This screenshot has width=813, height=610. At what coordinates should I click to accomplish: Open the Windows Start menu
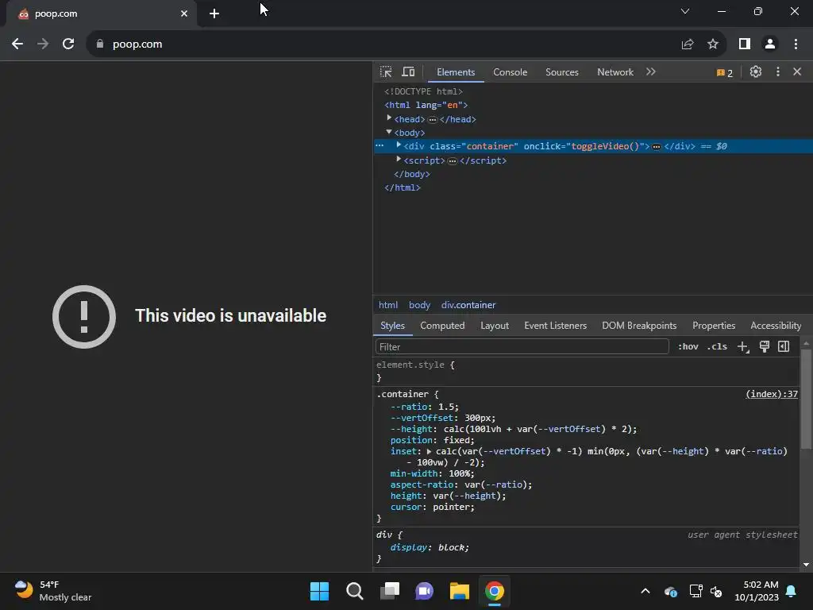click(x=319, y=591)
